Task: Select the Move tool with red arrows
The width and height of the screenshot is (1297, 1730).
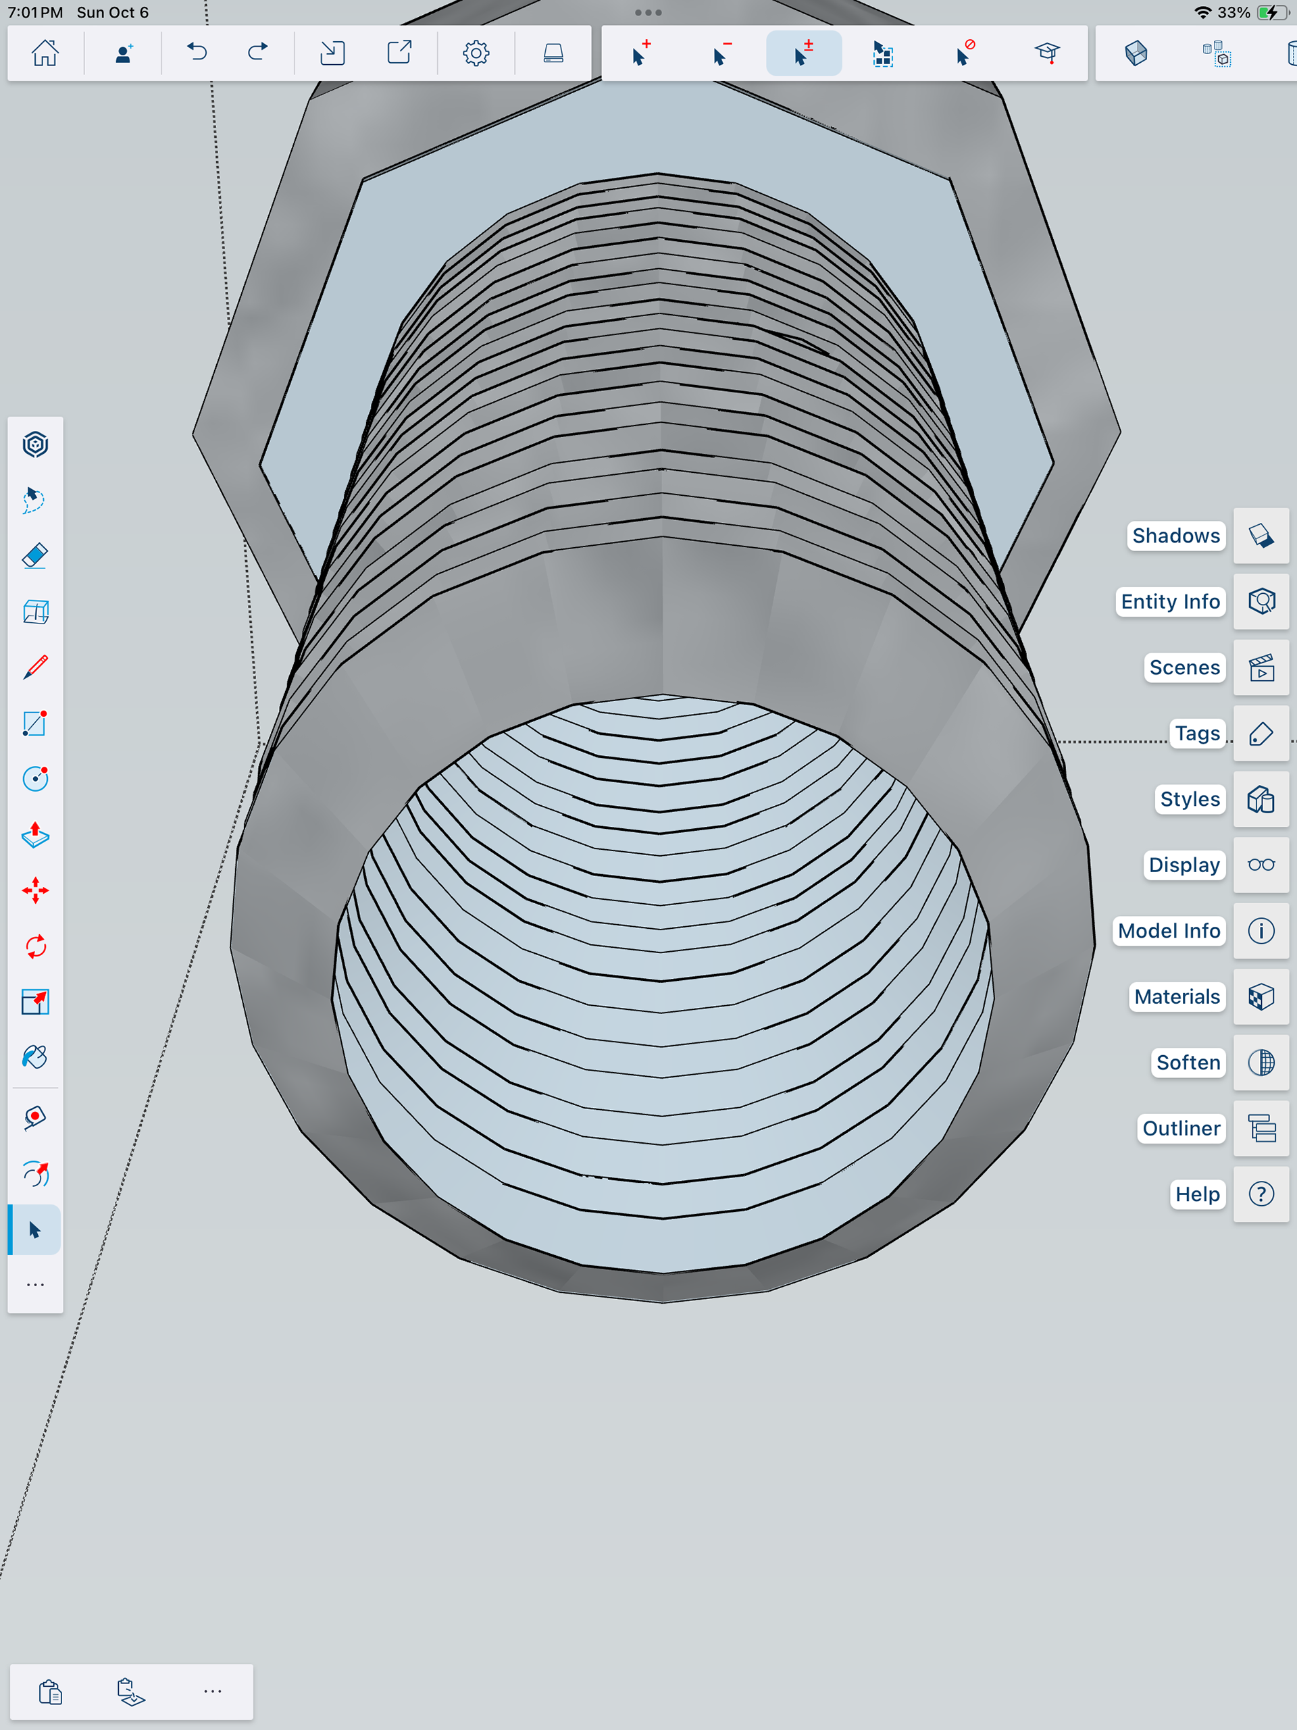Action: [35, 891]
